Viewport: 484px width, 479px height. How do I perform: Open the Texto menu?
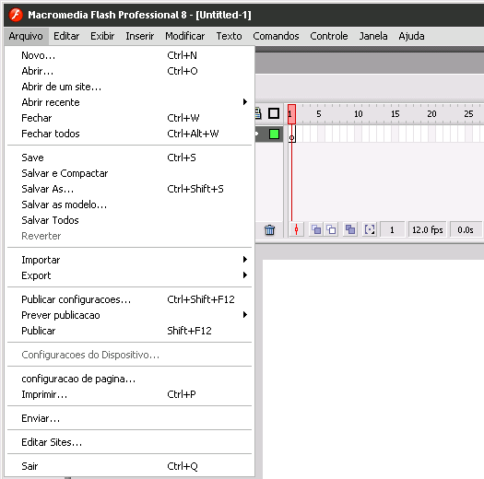229,36
